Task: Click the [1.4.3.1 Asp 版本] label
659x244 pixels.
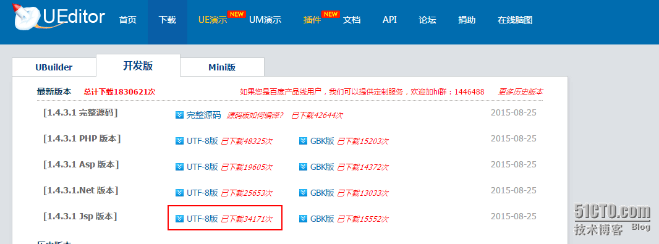Action: (81, 165)
